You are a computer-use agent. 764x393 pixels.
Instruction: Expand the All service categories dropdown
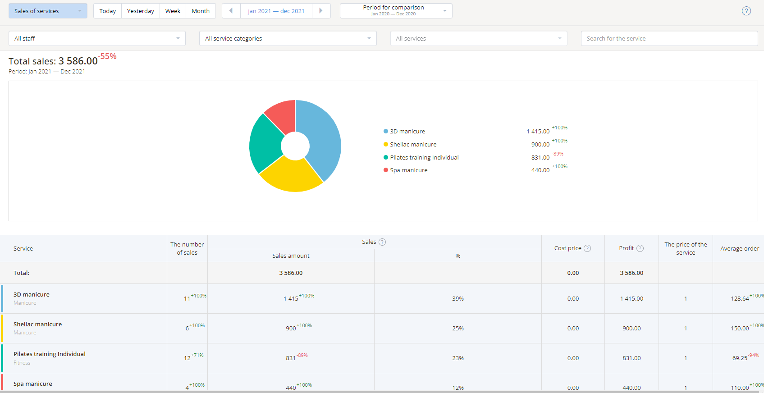(288, 38)
